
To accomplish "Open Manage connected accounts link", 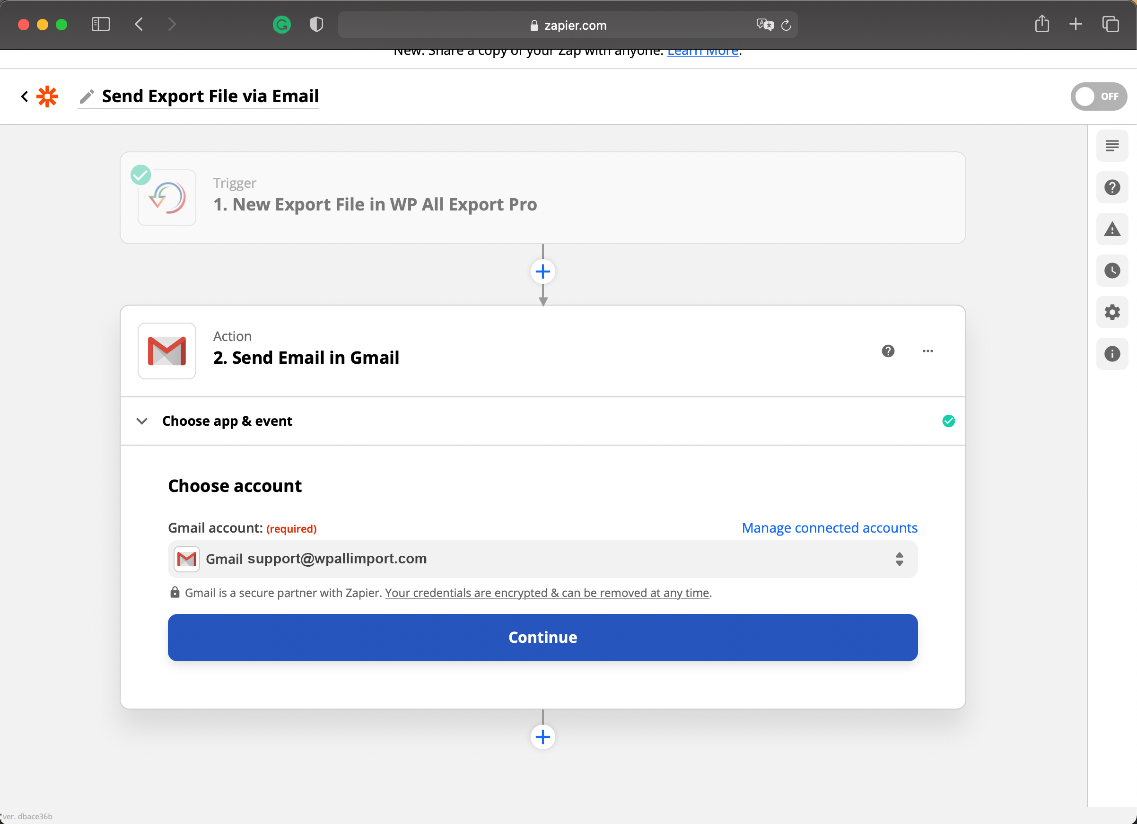I will tap(829, 527).
